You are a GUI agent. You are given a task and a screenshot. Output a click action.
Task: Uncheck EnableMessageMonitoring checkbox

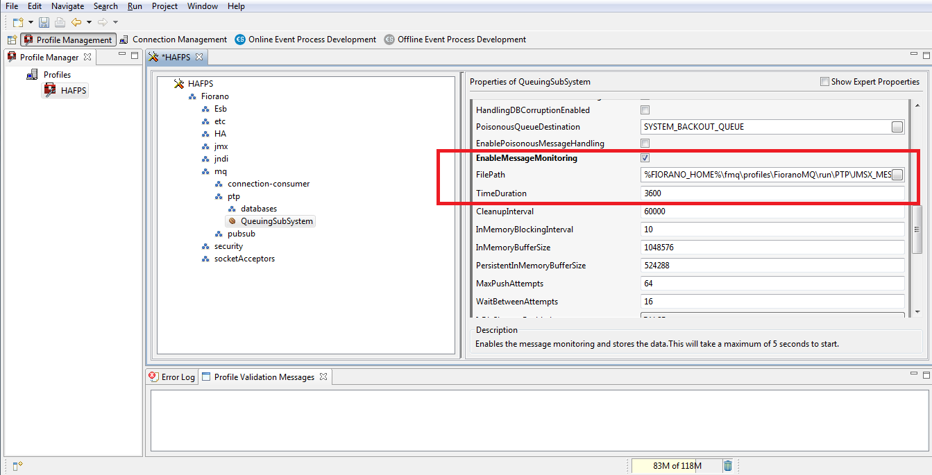point(645,158)
